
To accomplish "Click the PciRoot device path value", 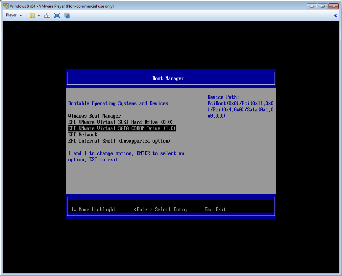I will point(241,110).
